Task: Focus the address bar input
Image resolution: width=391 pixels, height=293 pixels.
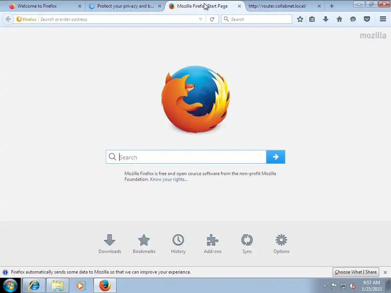Action: pyautogui.click(x=118, y=19)
